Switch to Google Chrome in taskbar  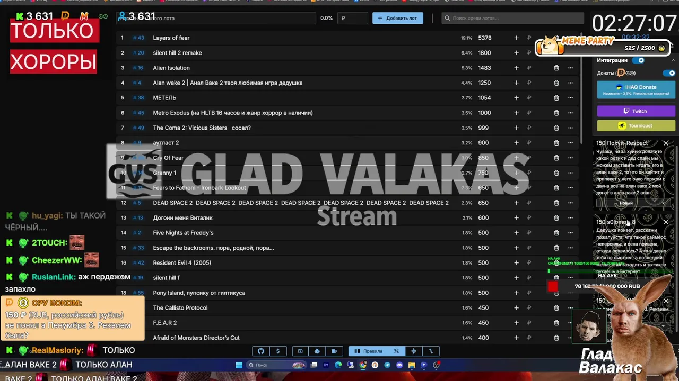point(363,365)
